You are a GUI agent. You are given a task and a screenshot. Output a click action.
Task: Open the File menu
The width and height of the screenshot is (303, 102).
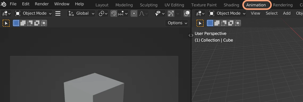point(13,4)
